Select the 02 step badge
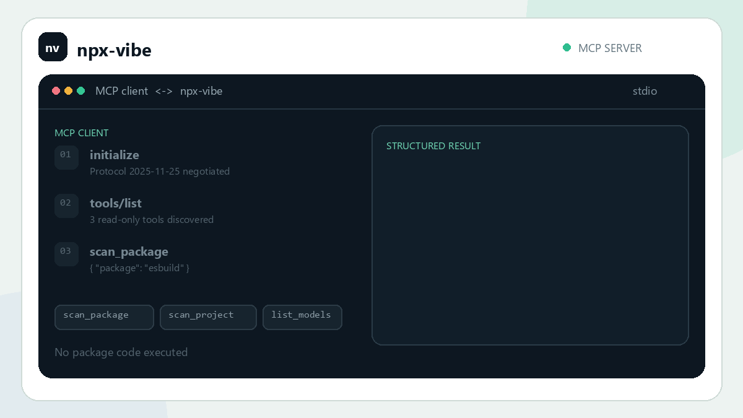 tap(66, 206)
